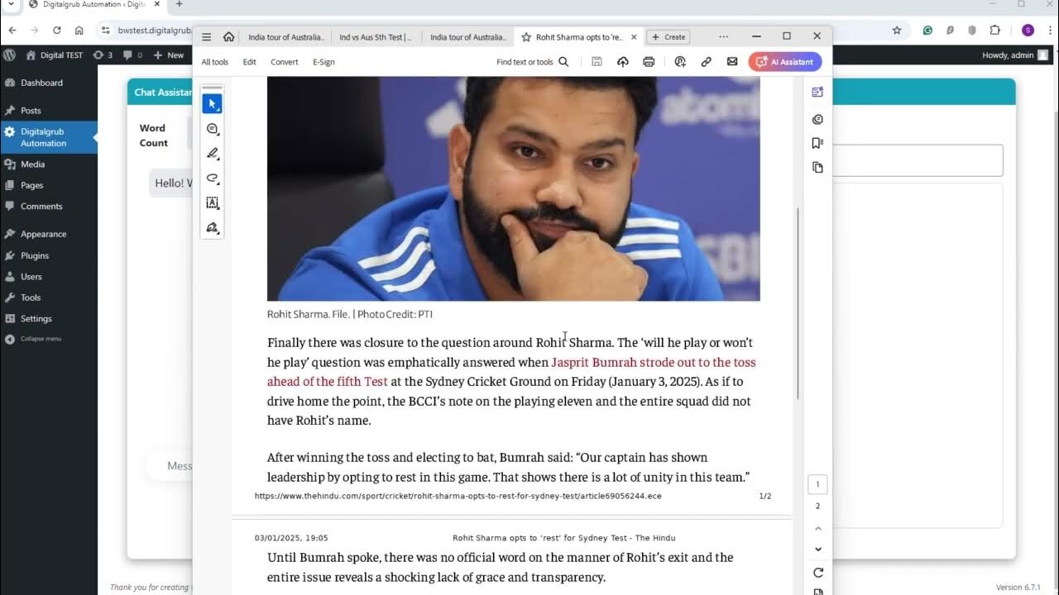The width and height of the screenshot is (1059, 595).
Task: Expand the tabs overflow ellipsis menu
Action: point(724,37)
